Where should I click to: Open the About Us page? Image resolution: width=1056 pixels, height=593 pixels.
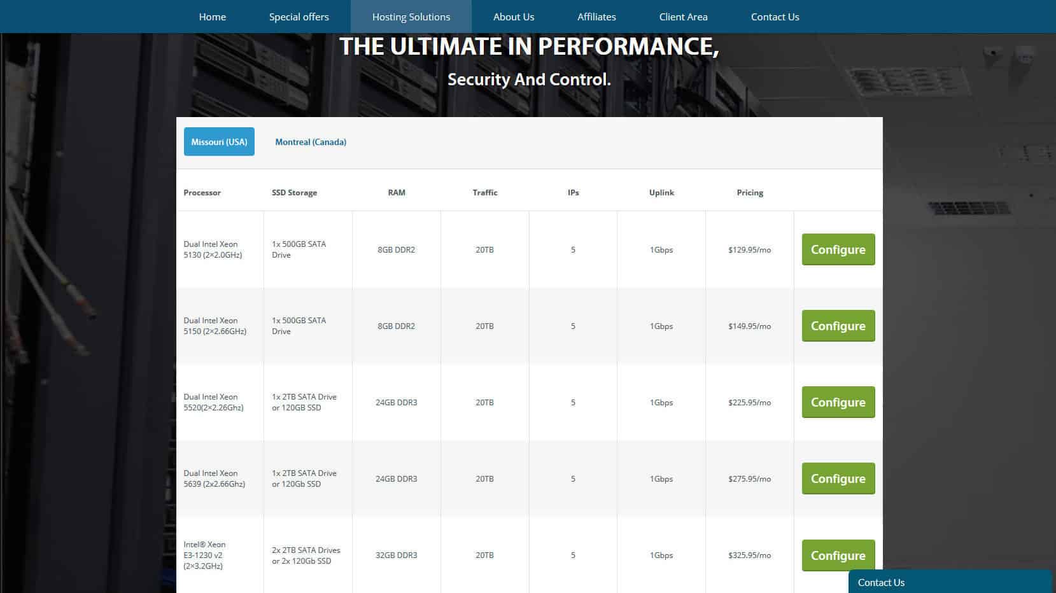coord(514,17)
